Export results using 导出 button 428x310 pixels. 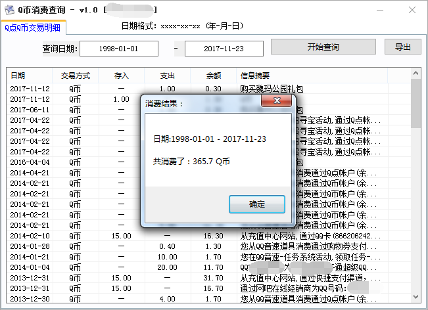402,47
